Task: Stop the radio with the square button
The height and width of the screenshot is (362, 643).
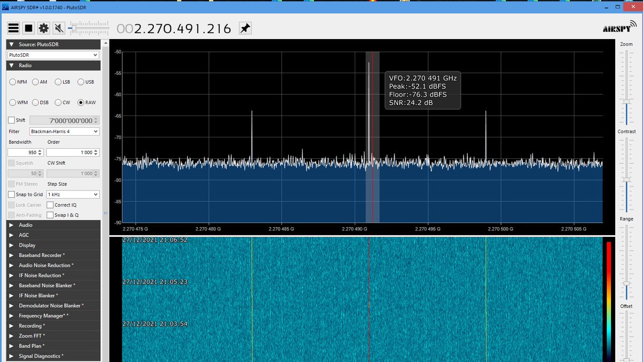Action: (29, 28)
